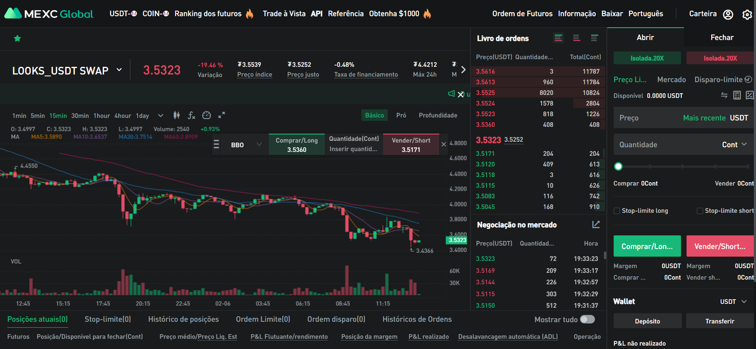Click the red Vender/Short button
This screenshot has width=756, height=349.
point(720,246)
